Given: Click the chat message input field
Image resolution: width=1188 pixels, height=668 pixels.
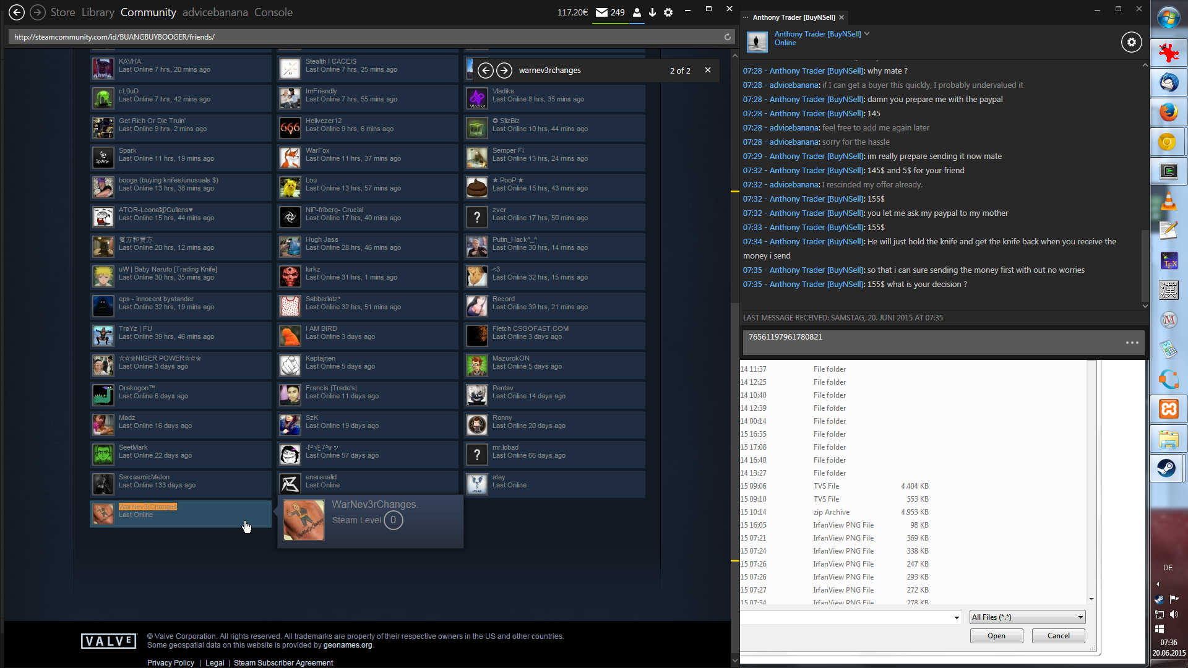Looking at the screenshot, I should (x=928, y=342).
